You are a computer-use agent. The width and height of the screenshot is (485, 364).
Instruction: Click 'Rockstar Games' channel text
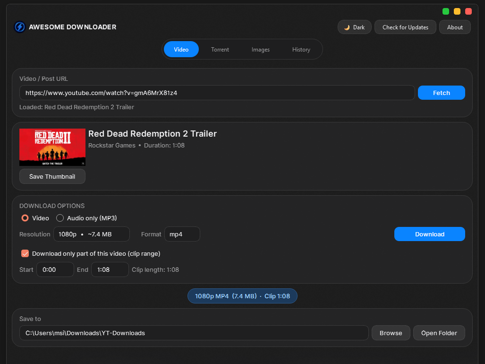[112, 145]
